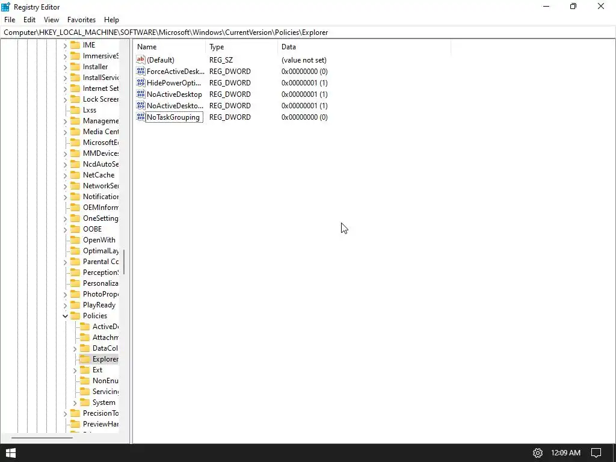Select the Parental Controls key label

click(100, 262)
